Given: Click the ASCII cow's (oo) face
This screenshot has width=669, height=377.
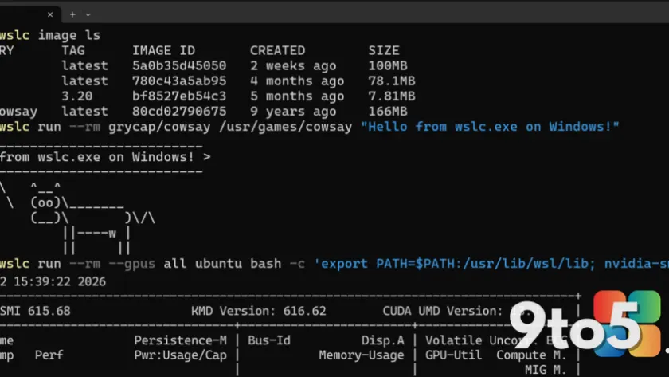Looking at the screenshot, I should coord(45,202).
